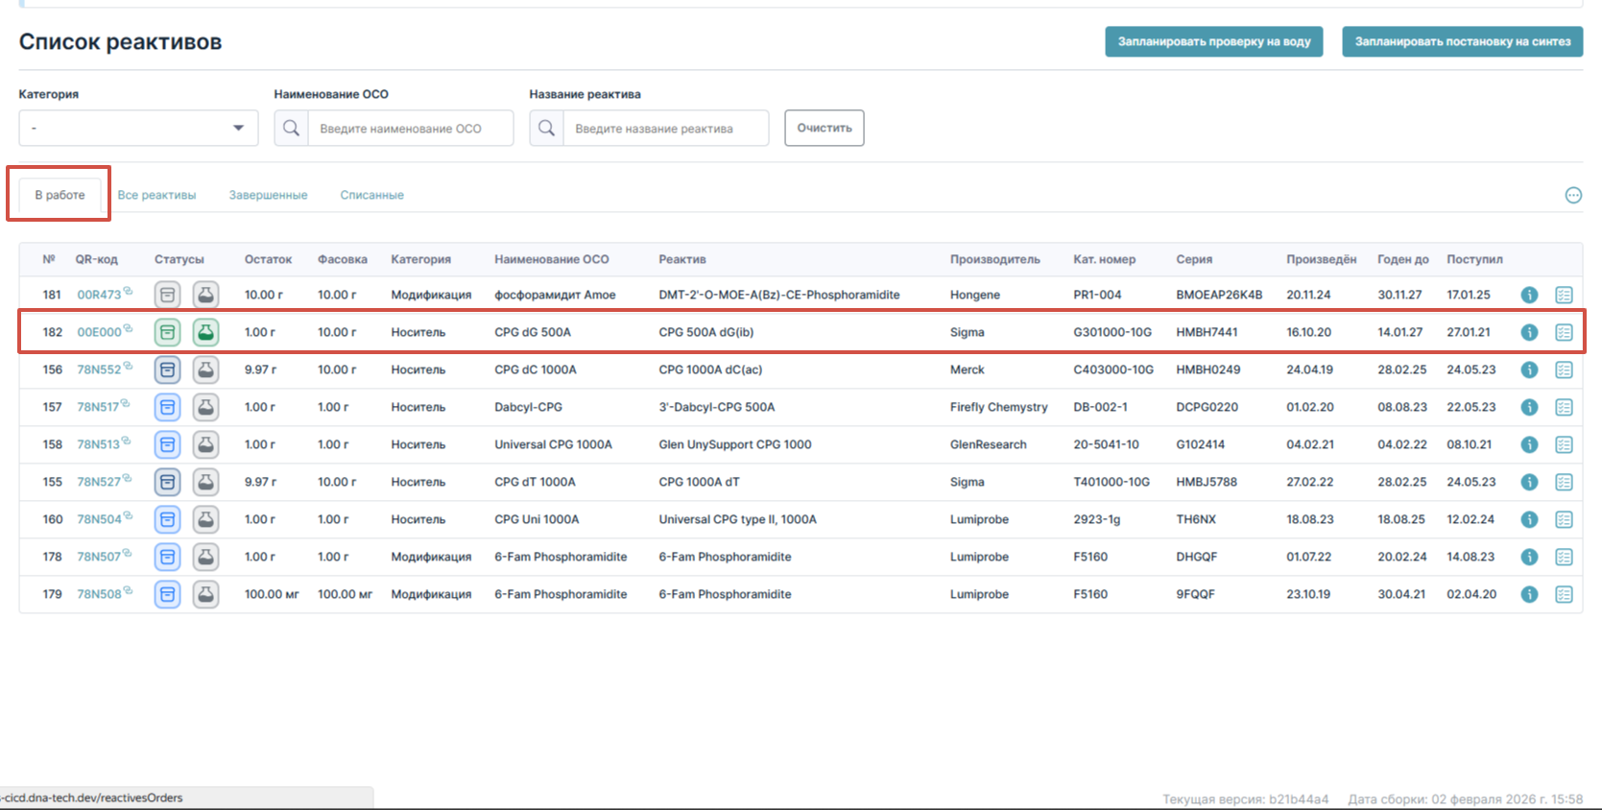Click blue box status icon for 78N507

coord(167,557)
